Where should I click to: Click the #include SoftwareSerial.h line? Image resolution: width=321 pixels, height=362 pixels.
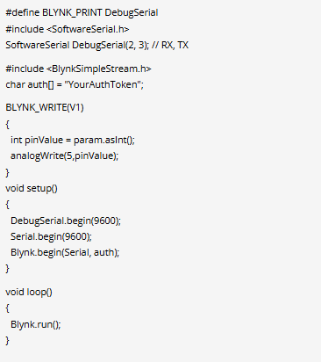pyautogui.click(x=68, y=29)
